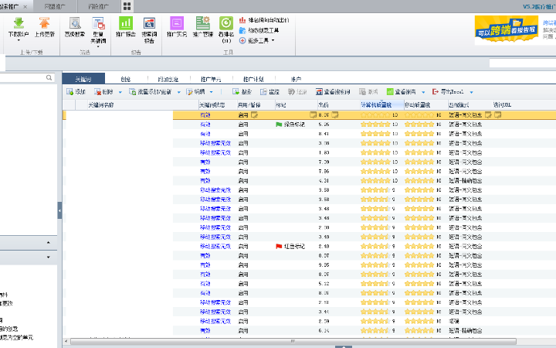Open the 推广报告 green chart icon
Screen dimensions: 556x348
point(126,23)
